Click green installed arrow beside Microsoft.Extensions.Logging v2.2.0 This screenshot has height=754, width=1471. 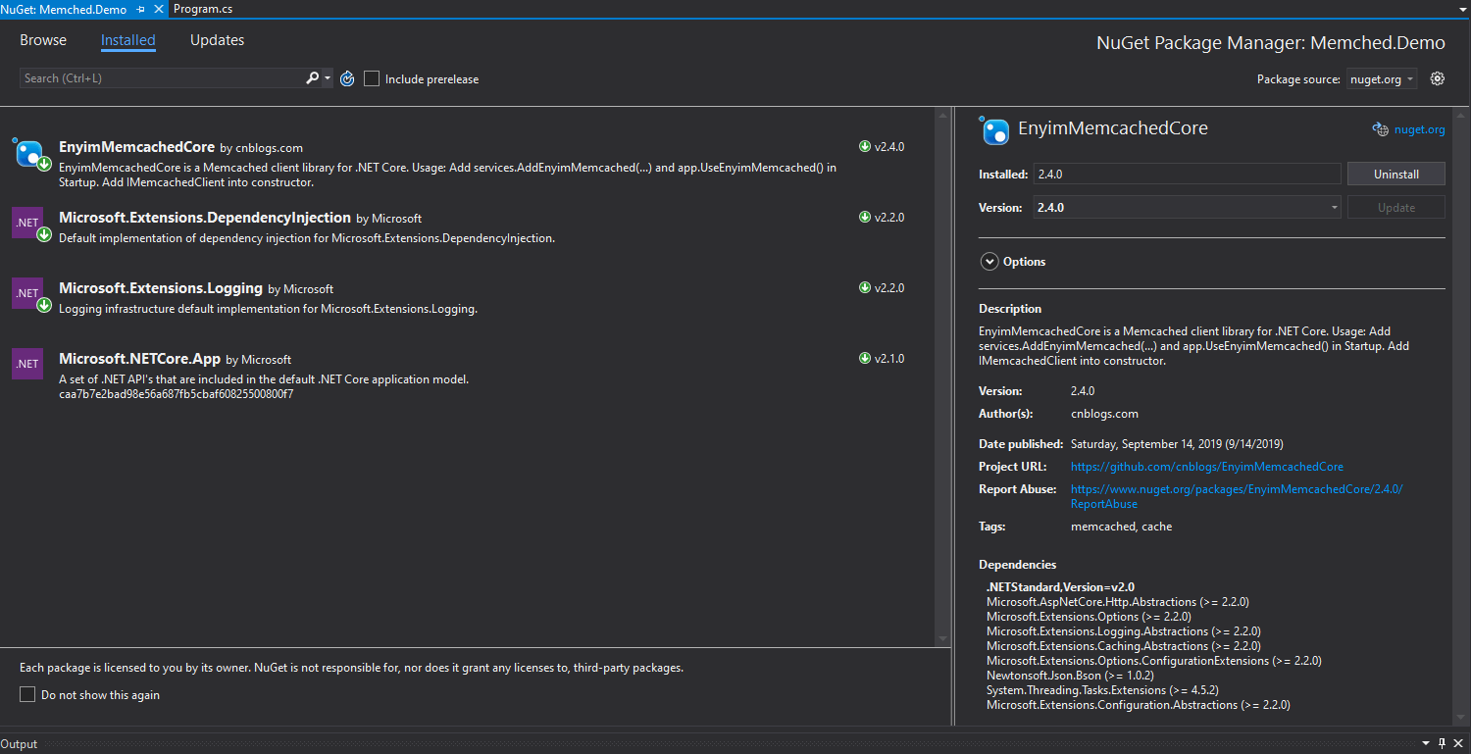click(865, 288)
